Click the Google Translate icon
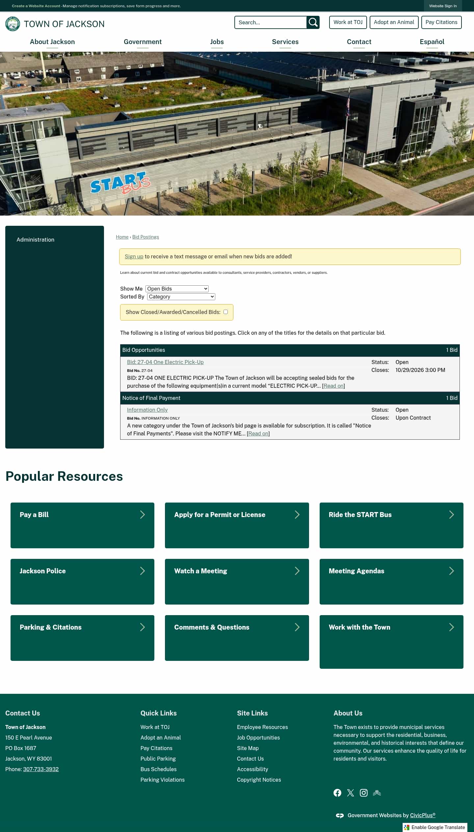 coord(407,827)
